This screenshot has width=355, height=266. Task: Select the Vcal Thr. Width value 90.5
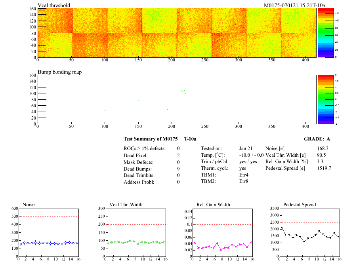(322, 155)
